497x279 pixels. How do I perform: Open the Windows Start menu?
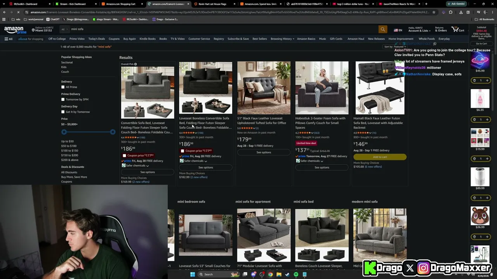pyautogui.click(x=192, y=274)
